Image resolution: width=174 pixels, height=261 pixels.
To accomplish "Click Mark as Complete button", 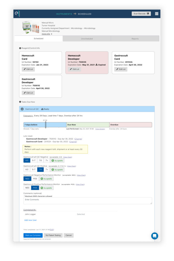I will 33,235.
